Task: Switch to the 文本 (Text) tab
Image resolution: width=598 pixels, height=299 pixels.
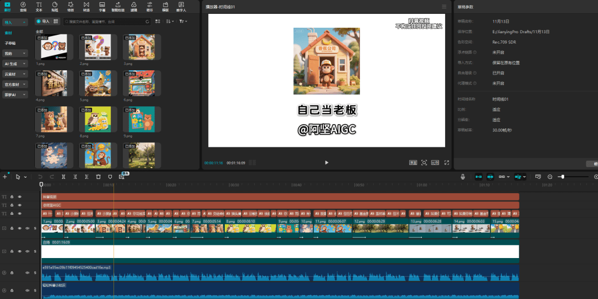Action: pos(39,6)
